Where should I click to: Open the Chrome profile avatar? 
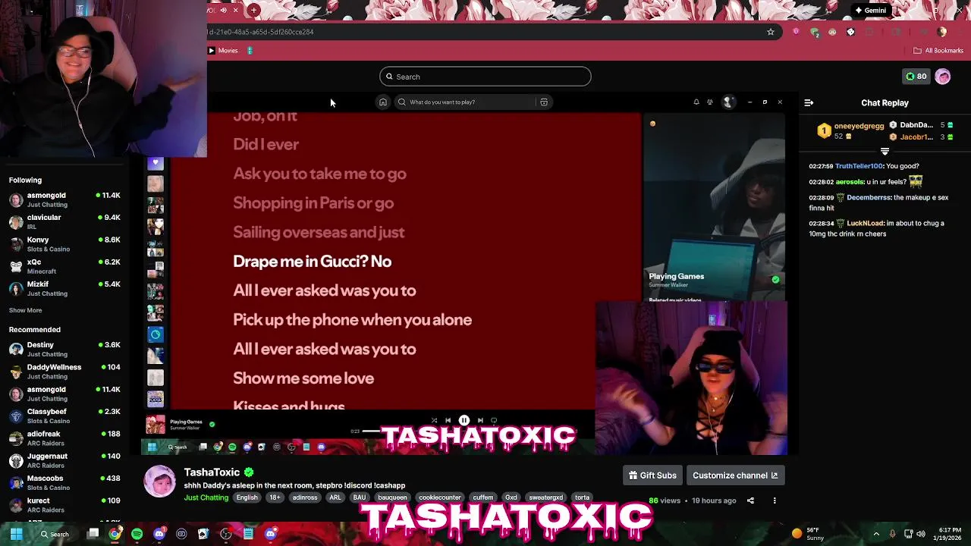click(942, 32)
